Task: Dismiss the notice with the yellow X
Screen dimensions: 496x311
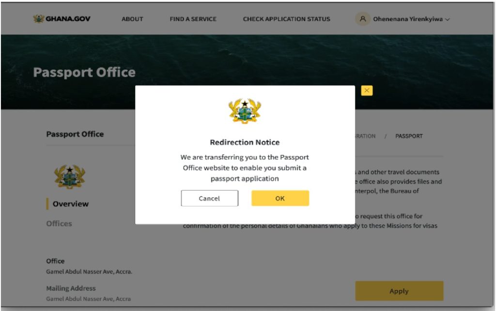Action: (x=367, y=90)
